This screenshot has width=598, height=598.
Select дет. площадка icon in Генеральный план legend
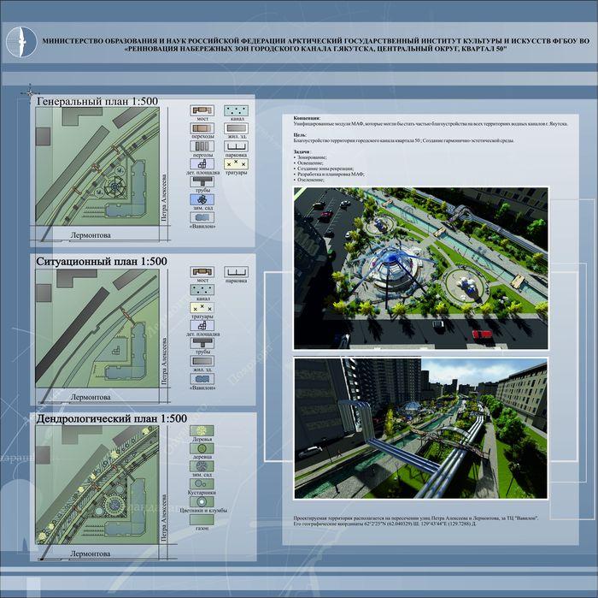(x=202, y=163)
